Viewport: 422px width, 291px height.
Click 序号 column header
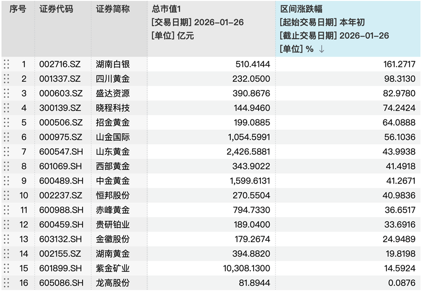16,8
